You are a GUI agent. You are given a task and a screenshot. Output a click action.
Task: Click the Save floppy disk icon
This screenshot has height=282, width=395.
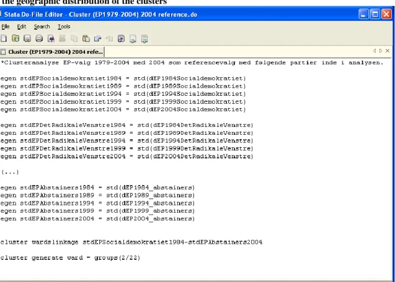[x=27, y=38]
